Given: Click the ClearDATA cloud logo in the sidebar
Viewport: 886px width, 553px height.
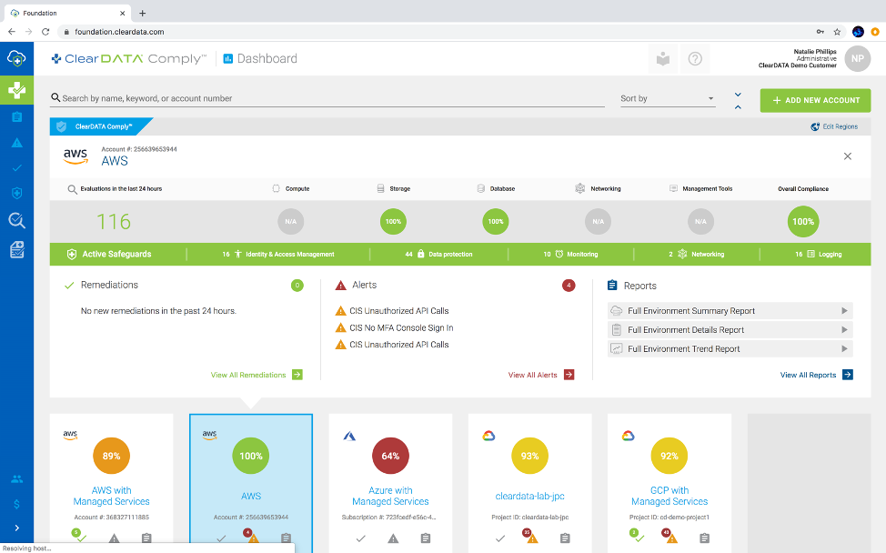Looking at the screenshot, I should 16,58.
